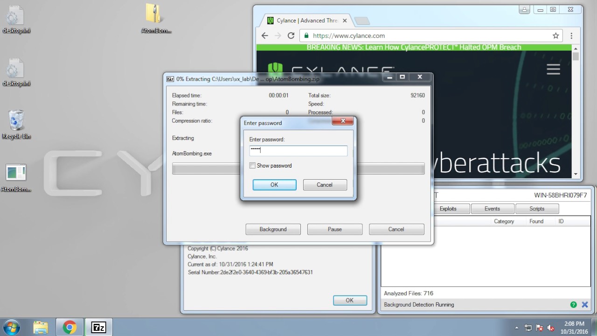Image resolution: width=597 pixels, height=336 pixels.
Task: Click Chrome scrollbar down arrow
Action: pos(576,174)
